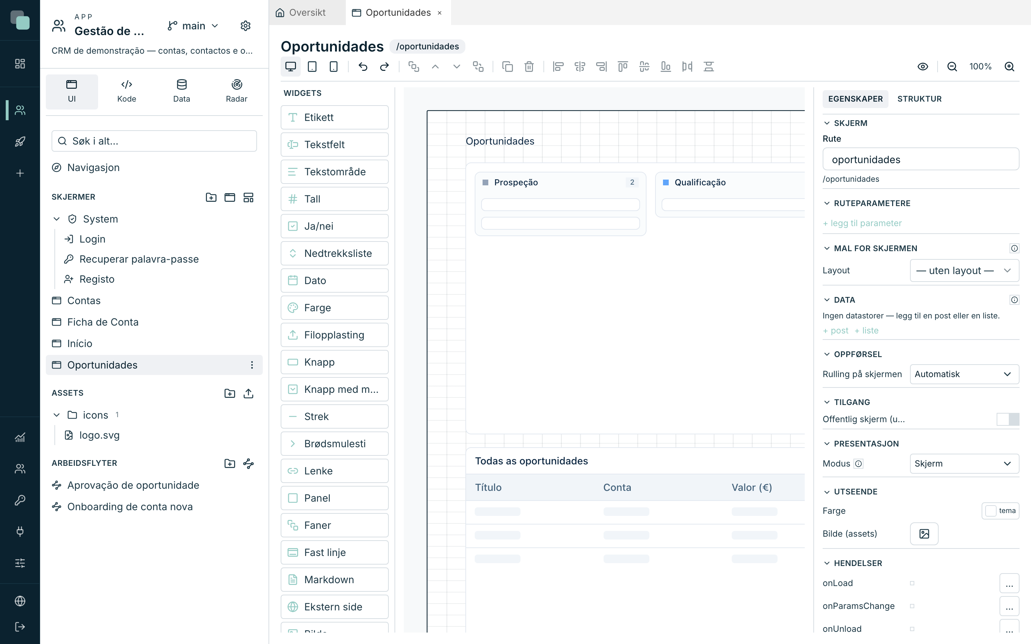The image size is (1031, 644).
Task: Open the Radar tab
Action: (x=236, y=91)
